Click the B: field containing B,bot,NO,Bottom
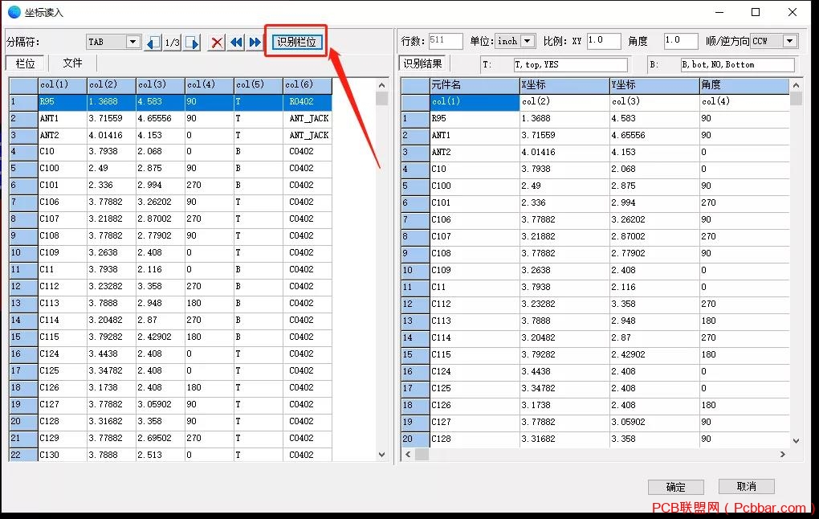This screenshot has height=519, width=819. click(x=738, y=65)
